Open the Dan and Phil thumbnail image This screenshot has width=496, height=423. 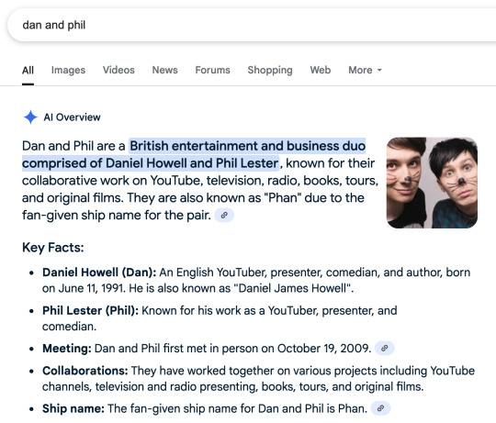432,183
